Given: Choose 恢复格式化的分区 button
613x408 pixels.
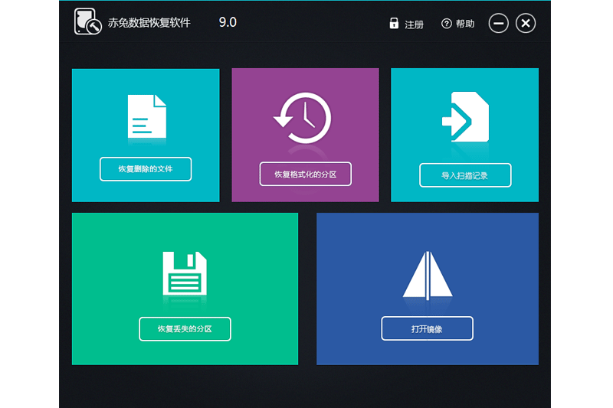Looking at the screenshot, I should [305, 174].
